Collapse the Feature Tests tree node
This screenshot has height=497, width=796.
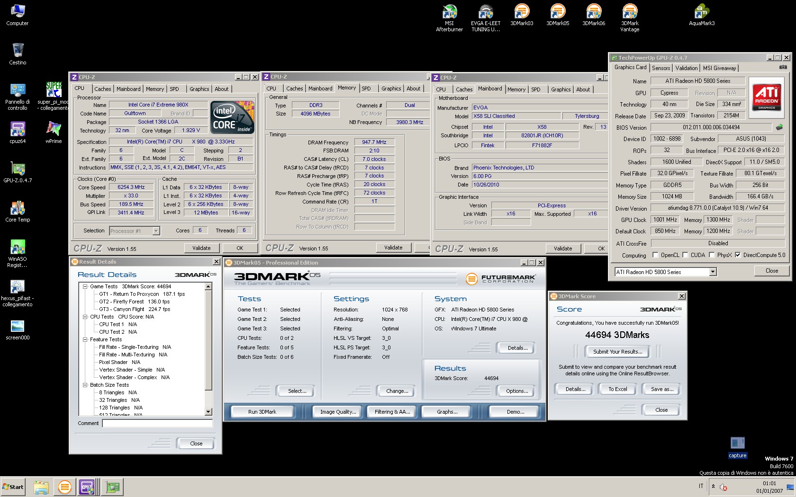[85, 339]
